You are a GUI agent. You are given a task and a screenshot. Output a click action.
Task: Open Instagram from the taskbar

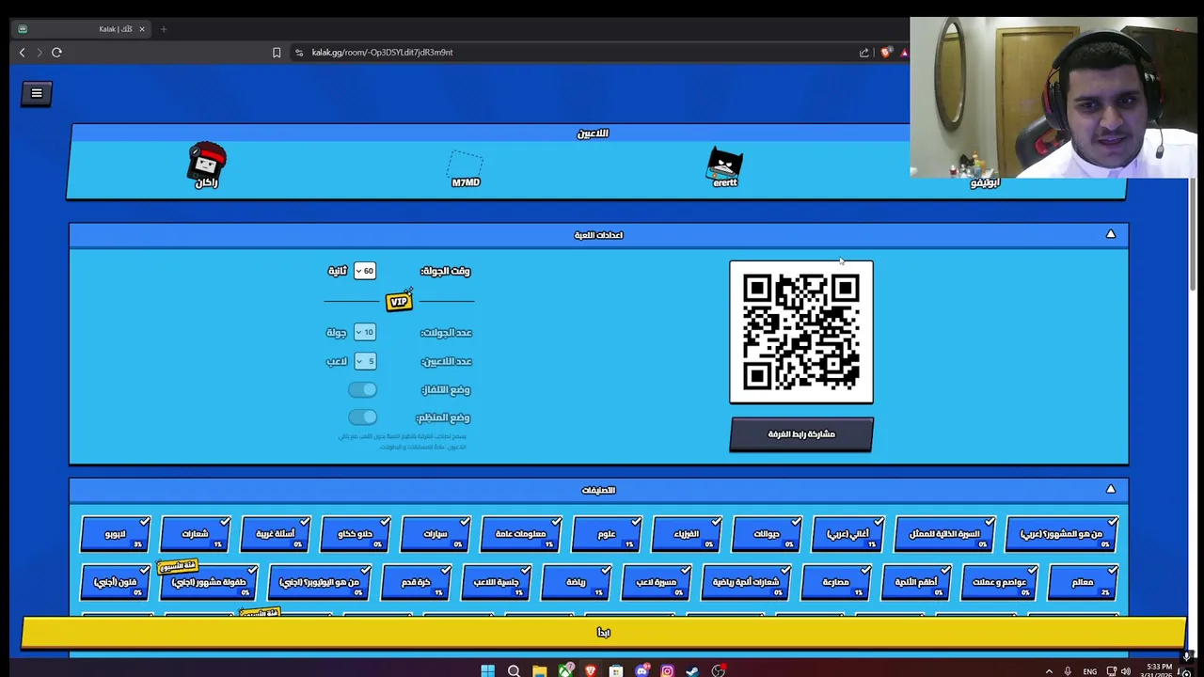coord(667,670)
